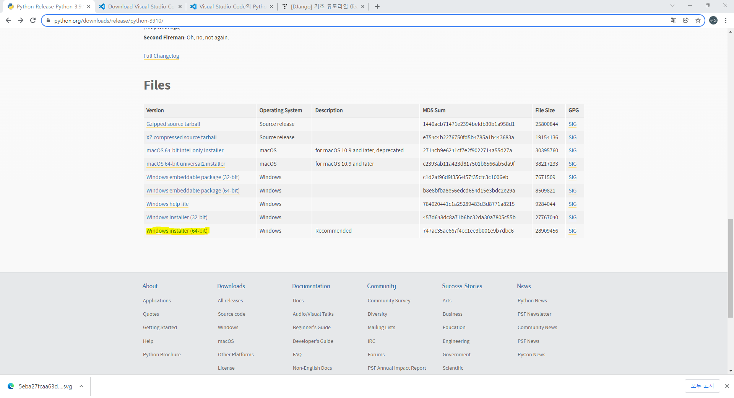
Task: Click the page vertical scrollbar thumb
Action: point(731,268)
